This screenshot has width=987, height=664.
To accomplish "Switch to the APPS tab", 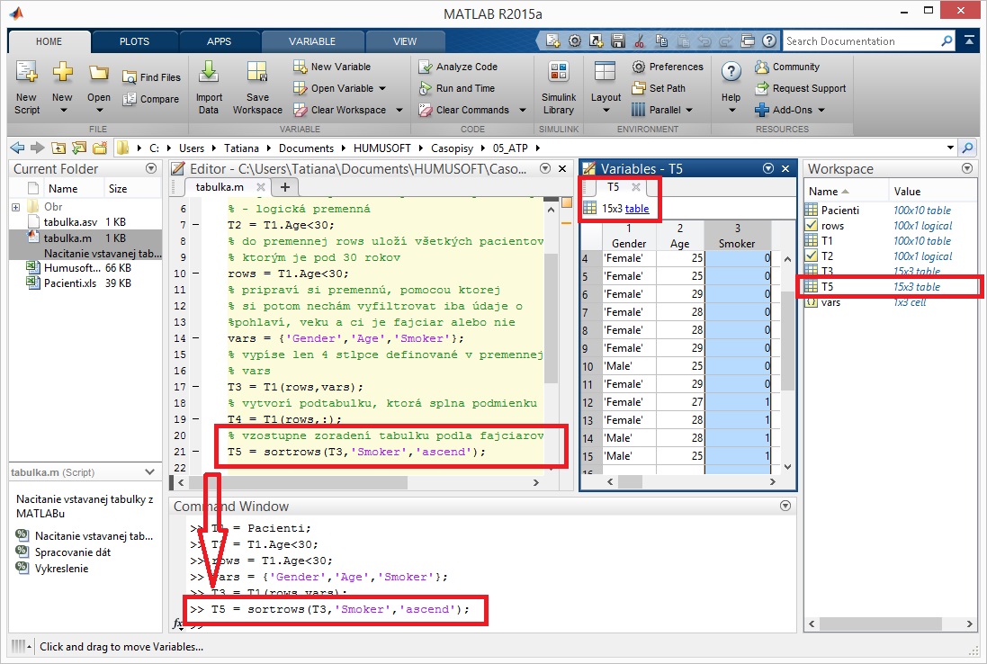I will 219,41.
